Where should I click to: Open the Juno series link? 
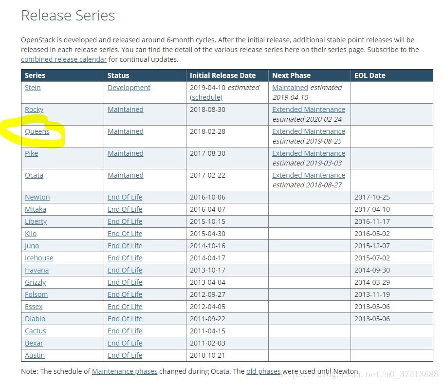32,246
